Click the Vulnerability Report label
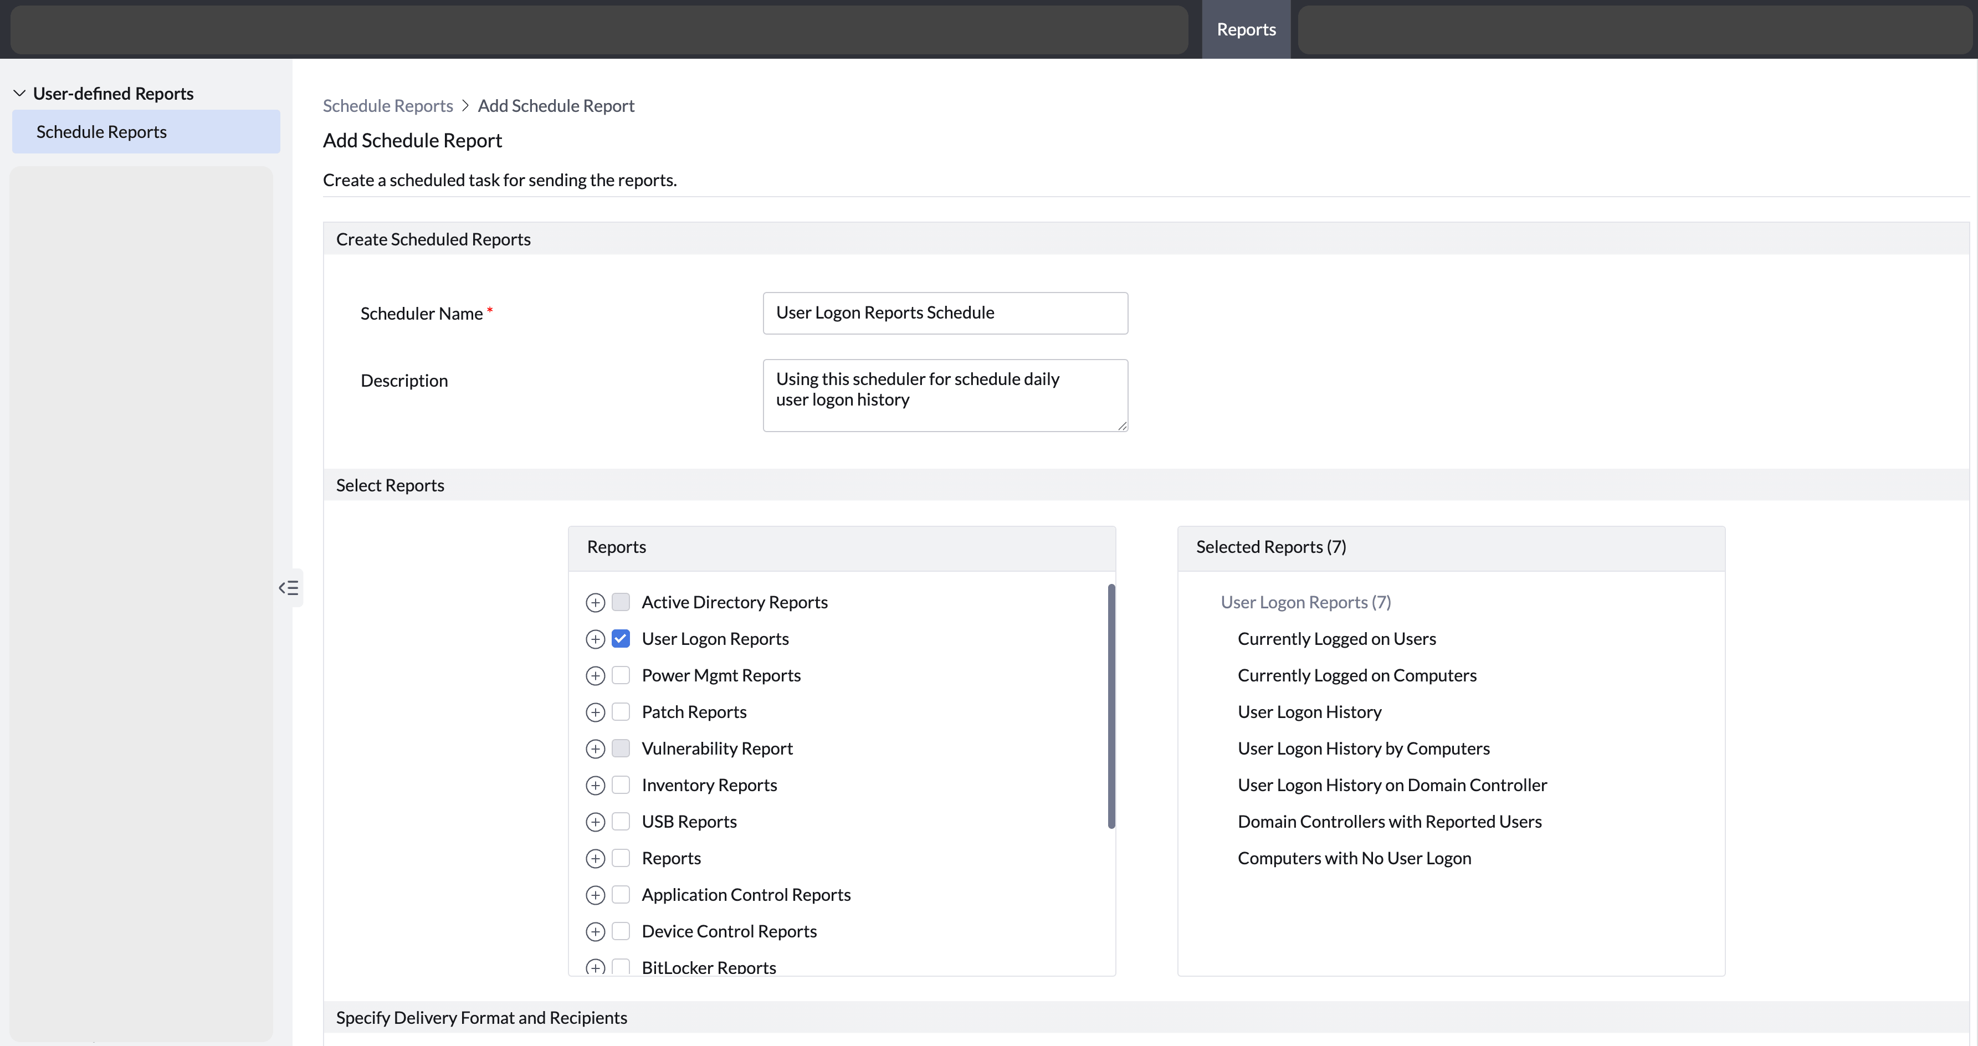1978x1046 pixels. coord(717,748)
